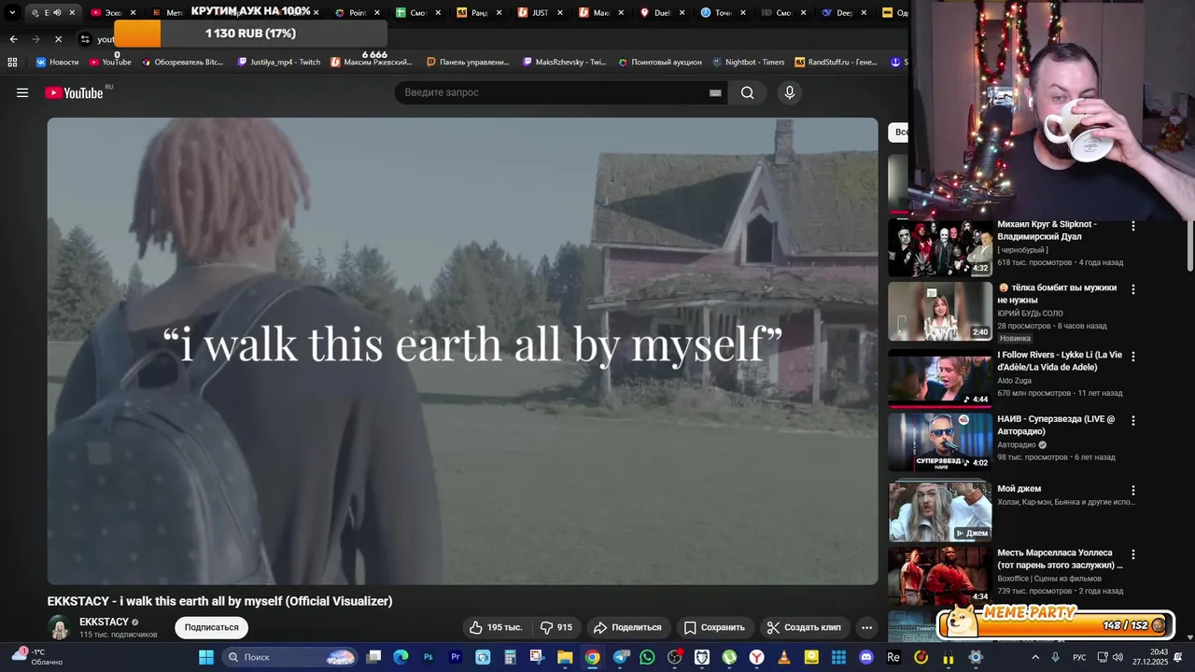The image size is (1195, 672).
Task: Open Telegram from the taskbar
Action: (x=621, y=657)
